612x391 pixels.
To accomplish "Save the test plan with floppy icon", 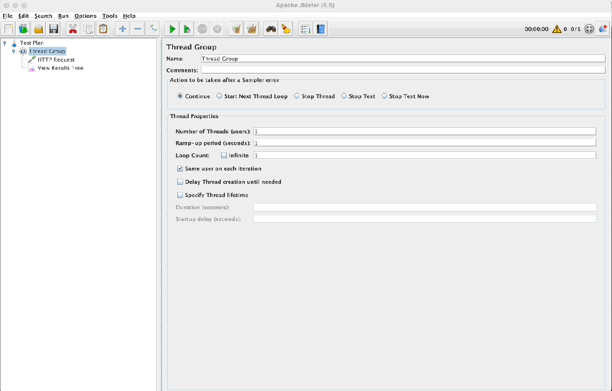I will coord(54,29).
